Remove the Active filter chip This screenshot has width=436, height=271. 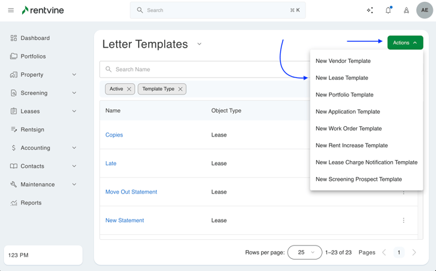point(129,89)
